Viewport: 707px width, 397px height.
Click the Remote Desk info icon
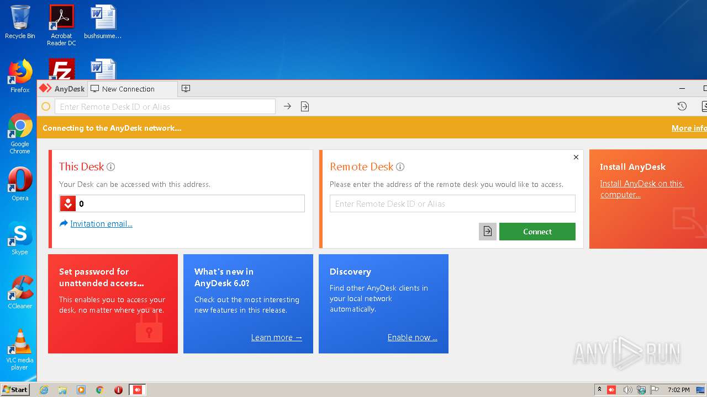pyautogui.click(x=400, y=167)
